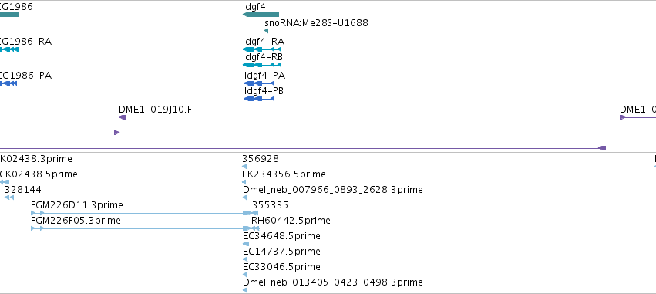The height and width of the screenshot is (294, 656).
Task: Click the DME1-019J10.F purple marker
Action: [122, 117]
